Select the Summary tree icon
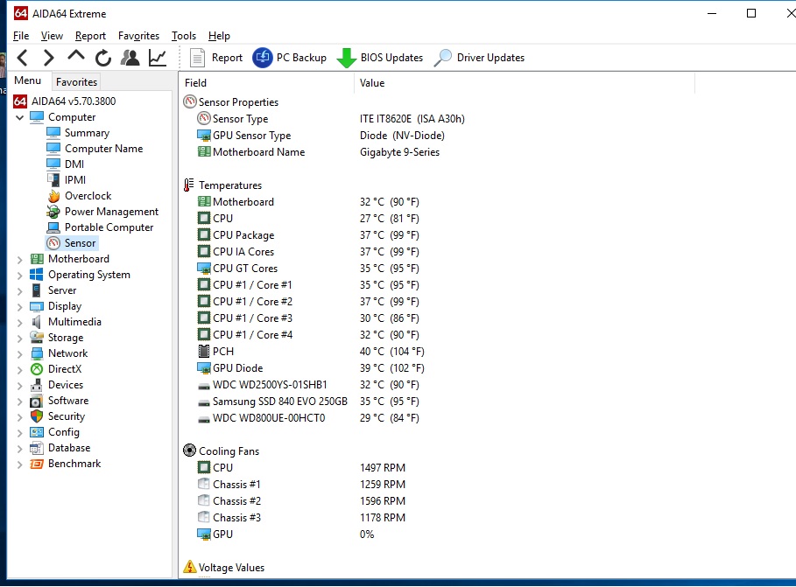Image resolution: width=796 pixels, height=587 pixels. [x=53, y=133]
